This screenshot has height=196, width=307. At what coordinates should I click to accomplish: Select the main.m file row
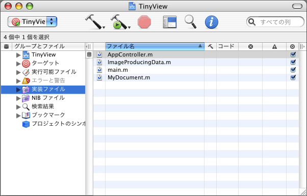(196, 70)
